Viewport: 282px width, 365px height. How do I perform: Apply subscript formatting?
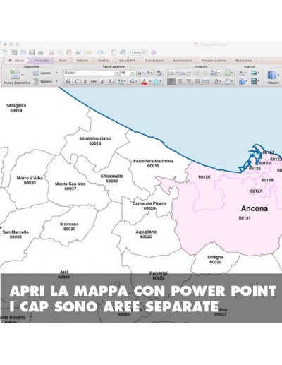[x=111, y=81]
